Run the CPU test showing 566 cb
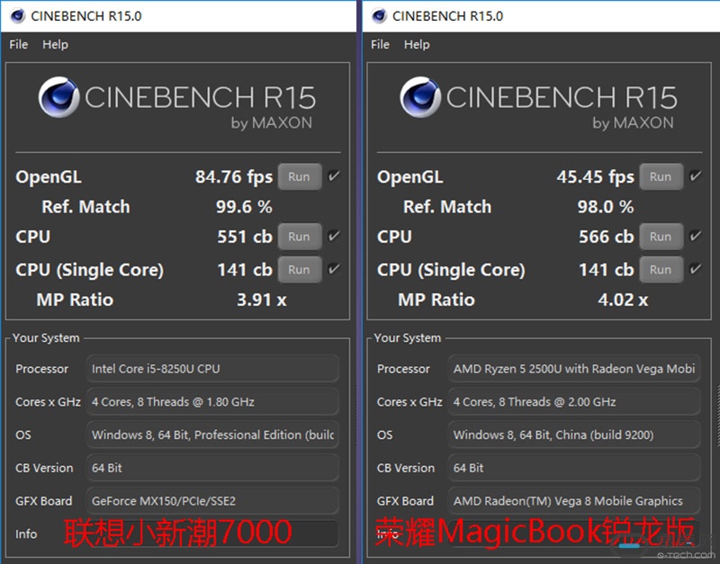Screen dimensions: 720x564 pos(661,237)
